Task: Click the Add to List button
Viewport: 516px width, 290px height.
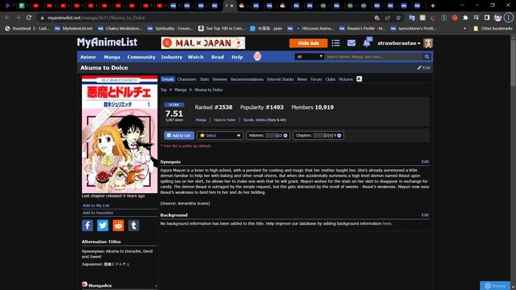Action: [x=179, y=136]
